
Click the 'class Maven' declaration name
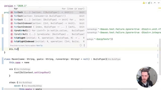click(15, 59)
